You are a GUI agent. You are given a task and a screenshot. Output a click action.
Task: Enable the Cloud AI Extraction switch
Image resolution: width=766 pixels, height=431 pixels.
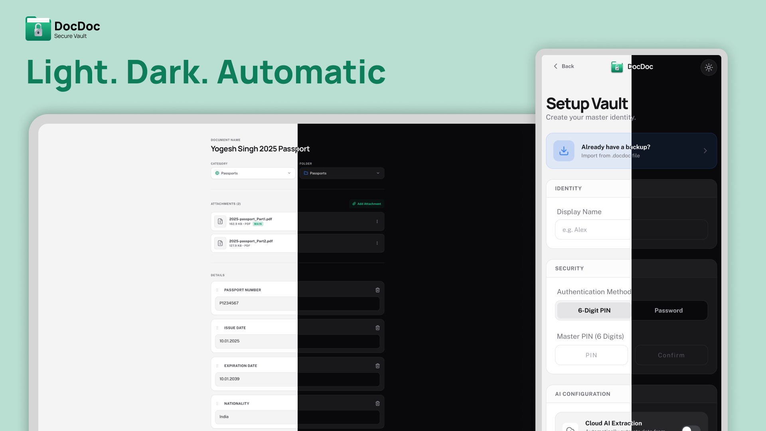[x=691, y=429]
